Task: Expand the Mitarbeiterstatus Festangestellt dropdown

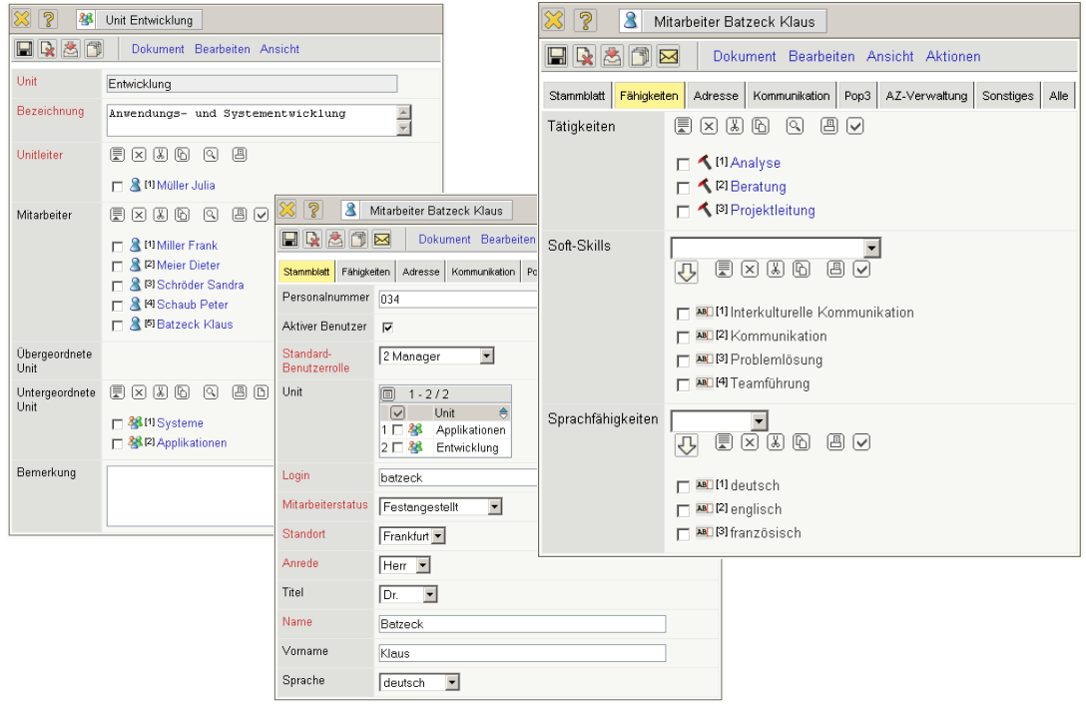Action: point(494,507)
